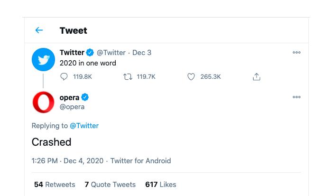The width and height of the screenshot is (332, 196).
Task: Click the back arrow icon
Action: point(39,30)
